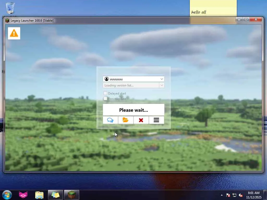Click the pink cat taskbar icon
Image resolution: width=267 pixels, height=200 pixels.
(x=23, y=195)
